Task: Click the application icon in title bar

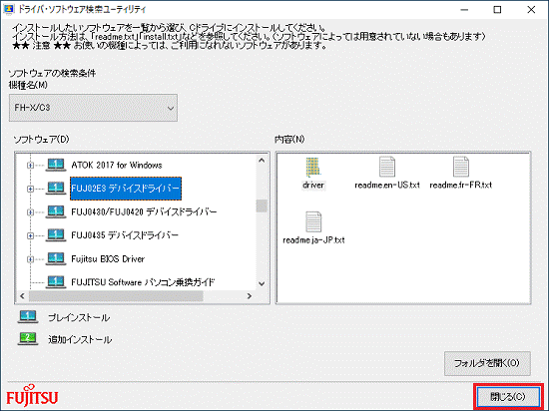Action: (x=8, y=9)
